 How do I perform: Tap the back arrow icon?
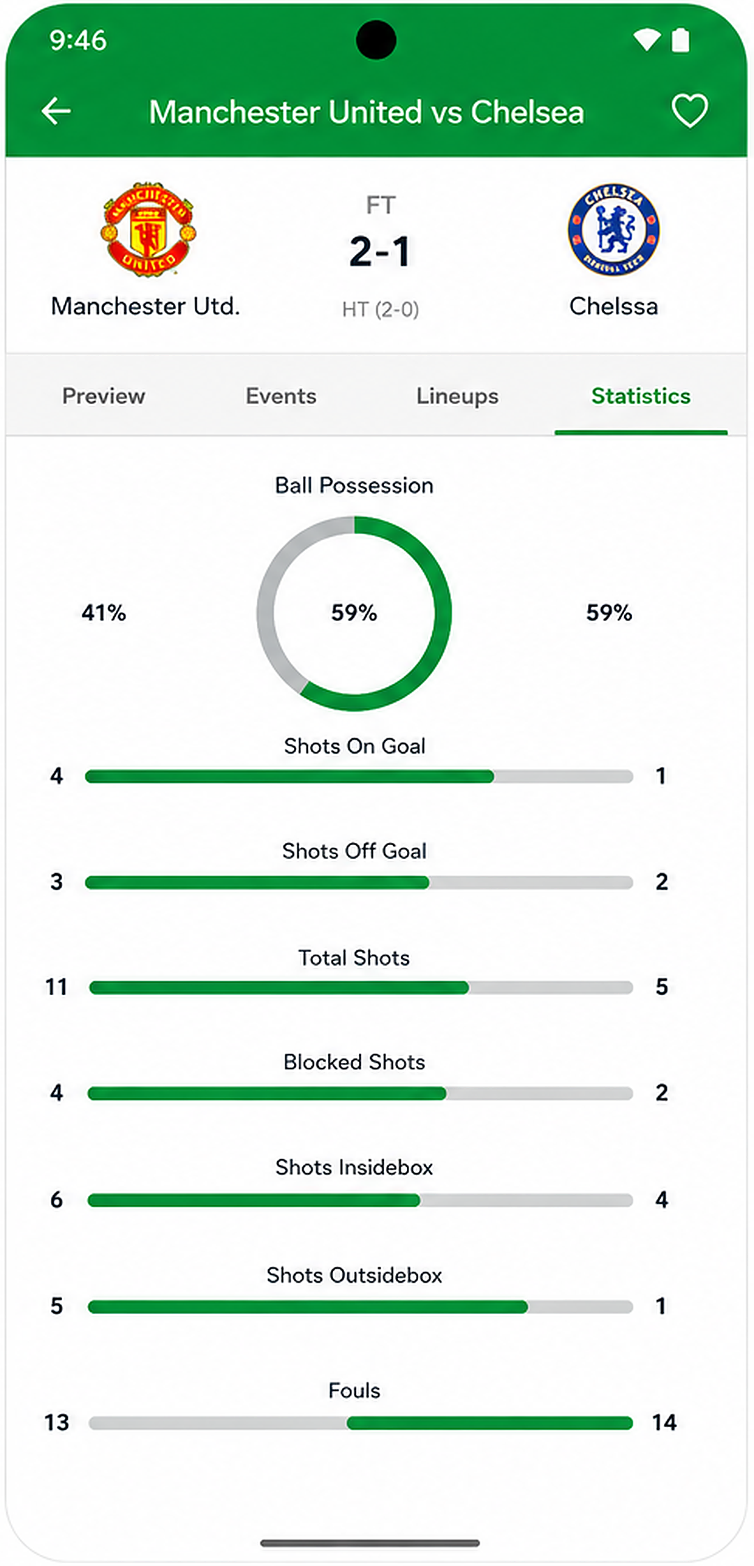pyautogui.click(x=56, y=111)
